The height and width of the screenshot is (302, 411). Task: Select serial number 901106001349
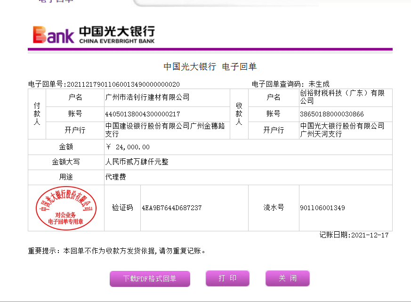click(x=322, y=208)
